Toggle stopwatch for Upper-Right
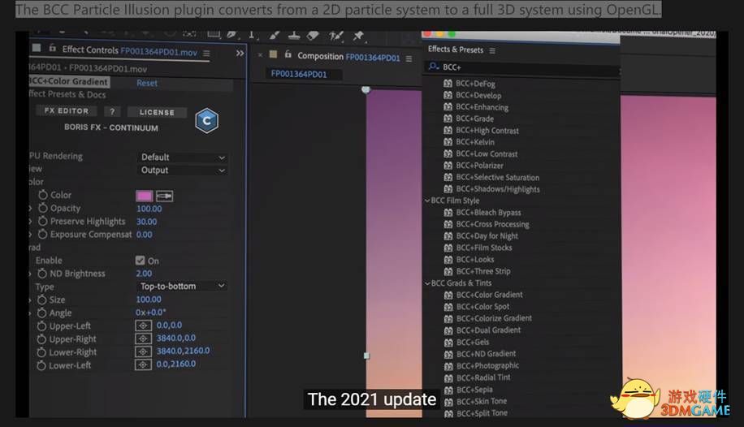 click(x=41, y=339)
